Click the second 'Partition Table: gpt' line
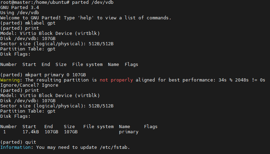The height and width of the screenshot is (154, 270). coord(28,111)
